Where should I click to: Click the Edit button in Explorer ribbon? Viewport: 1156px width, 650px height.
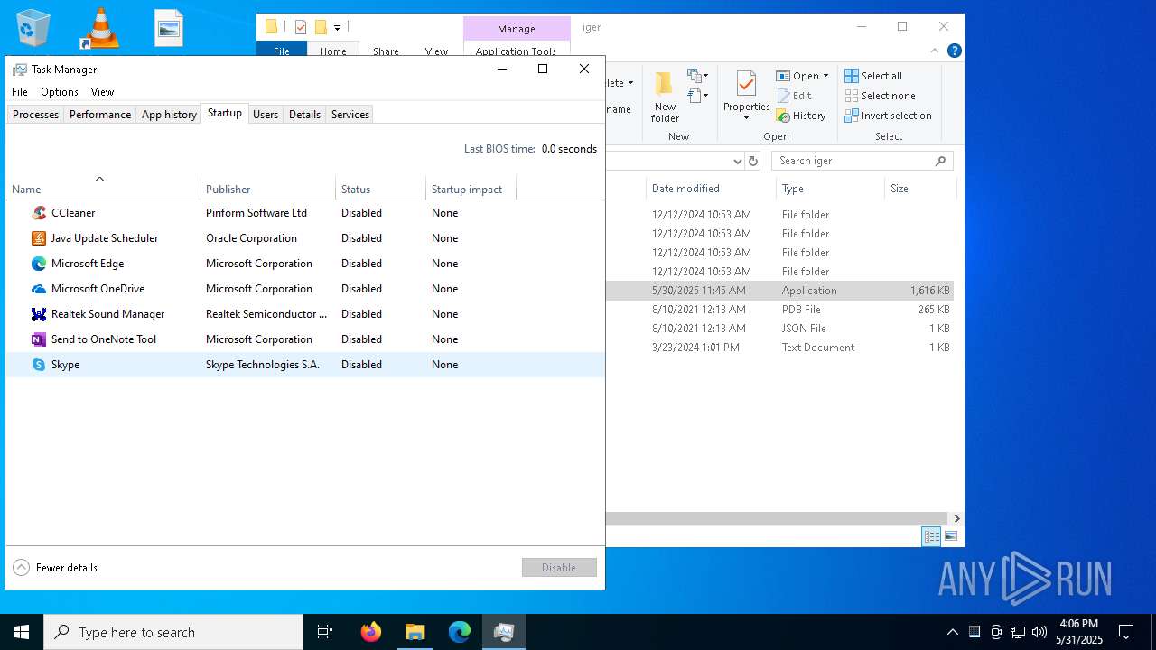(x=793, y=96)
